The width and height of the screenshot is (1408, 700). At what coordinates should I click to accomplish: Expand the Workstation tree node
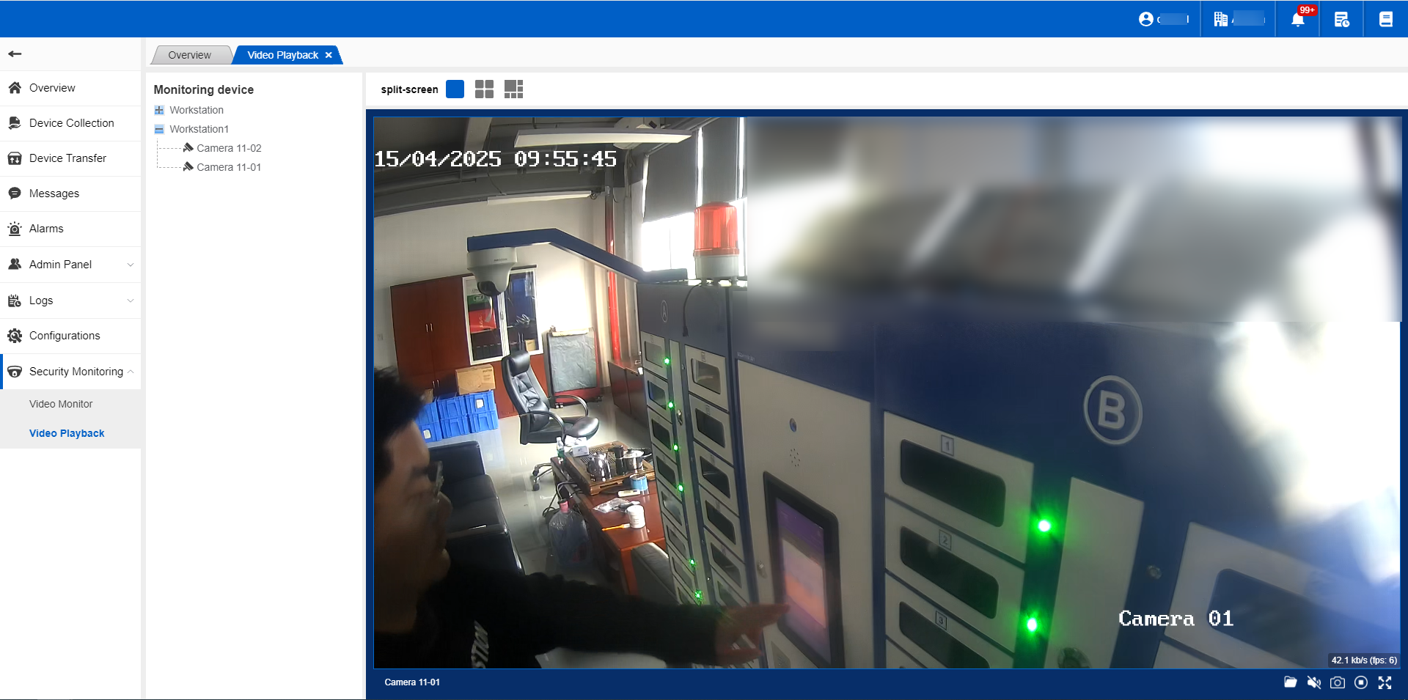[159, 110]
